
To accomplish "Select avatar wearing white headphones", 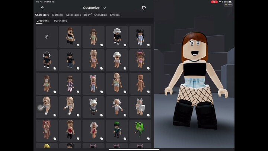I will pyautogui.click(x=47, y=60).
